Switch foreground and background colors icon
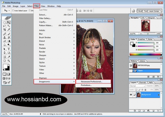Screen dimensions: 165x117 click(x=9, y=65)
